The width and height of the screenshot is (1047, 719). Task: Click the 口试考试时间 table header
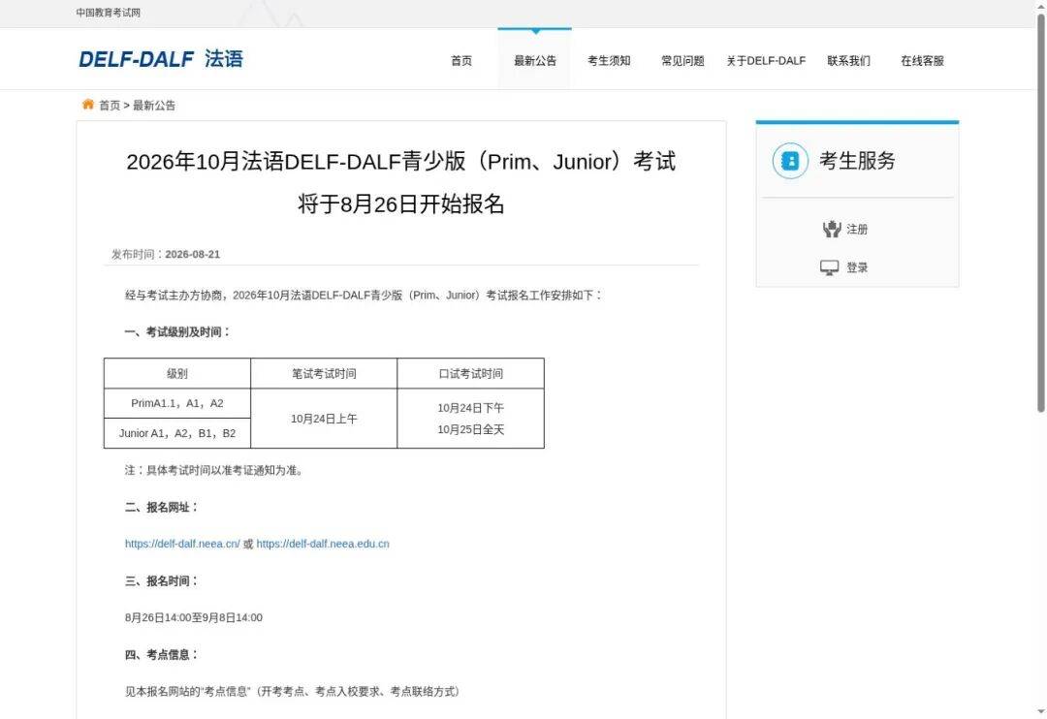pyautogui.click(x=471, y=374)
